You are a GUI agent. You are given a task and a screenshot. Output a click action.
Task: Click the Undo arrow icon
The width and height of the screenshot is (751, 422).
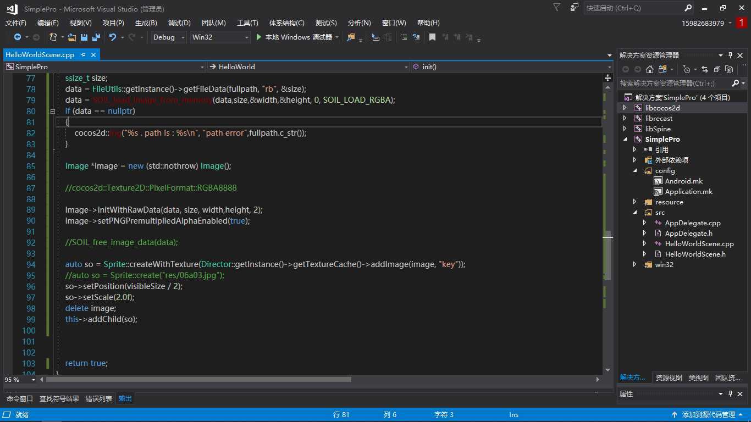tap(113, 37)
